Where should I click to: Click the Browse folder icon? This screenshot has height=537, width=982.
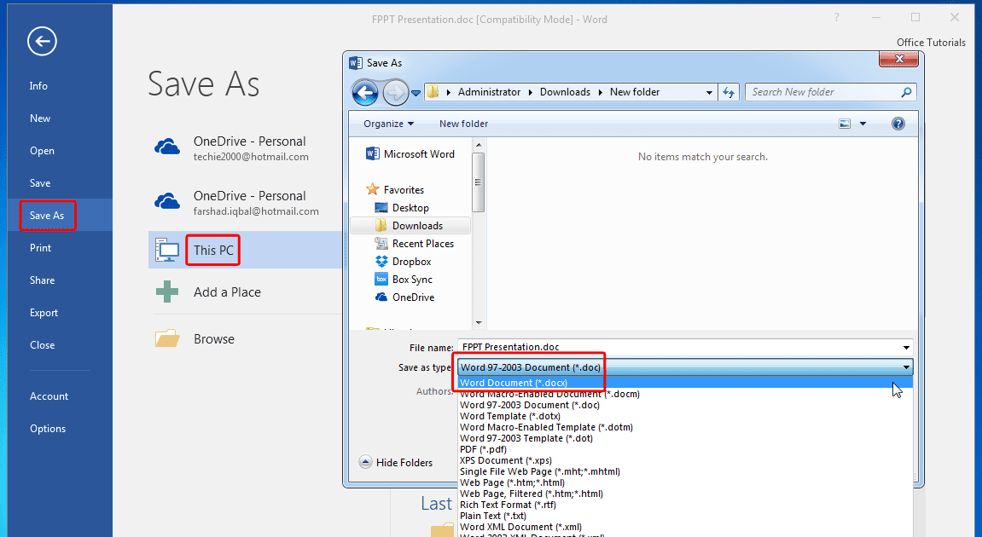pyautogui.click(x=167, y=338)
